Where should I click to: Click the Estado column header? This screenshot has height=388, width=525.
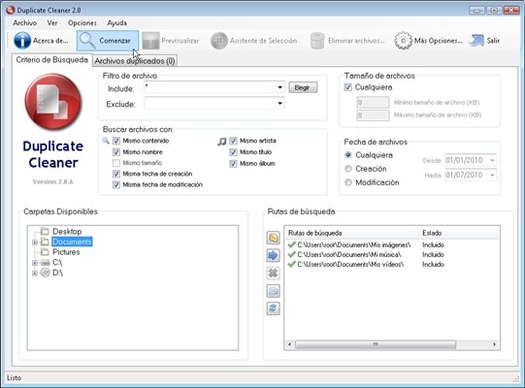pos(459,233)
